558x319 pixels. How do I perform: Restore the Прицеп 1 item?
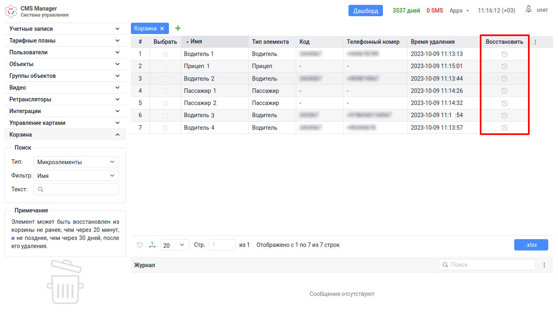tap(504, 66)
